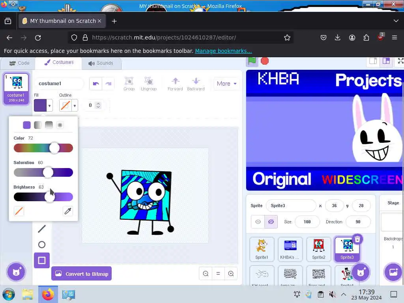Select Sprite2 in sprite list
404x303 pixels.
pos(319,249)
